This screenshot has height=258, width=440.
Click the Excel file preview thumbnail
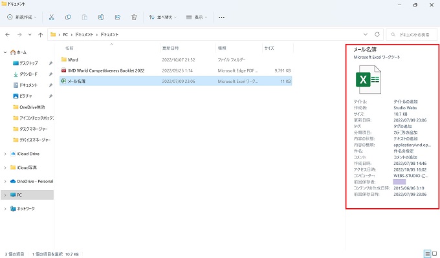[368, 80]
